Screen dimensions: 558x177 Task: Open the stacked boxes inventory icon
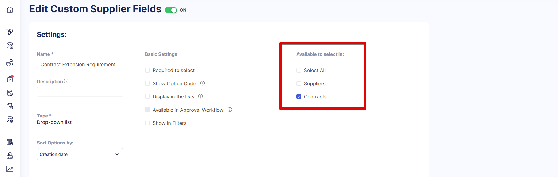click(x=10, y=156)
